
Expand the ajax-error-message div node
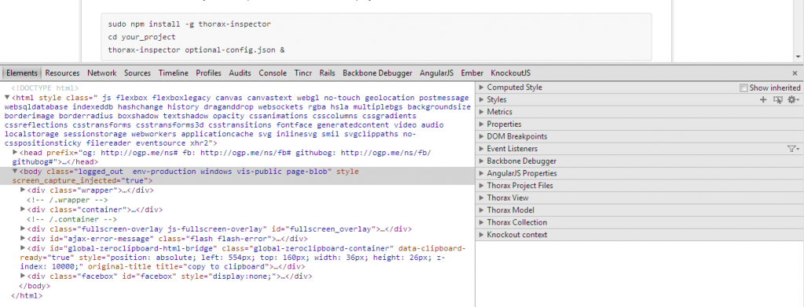[23, 238]
